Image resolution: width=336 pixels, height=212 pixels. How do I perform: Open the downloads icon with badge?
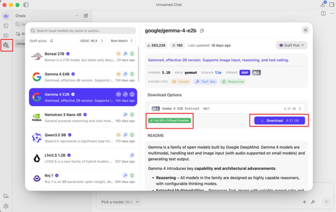coord(323,4)
